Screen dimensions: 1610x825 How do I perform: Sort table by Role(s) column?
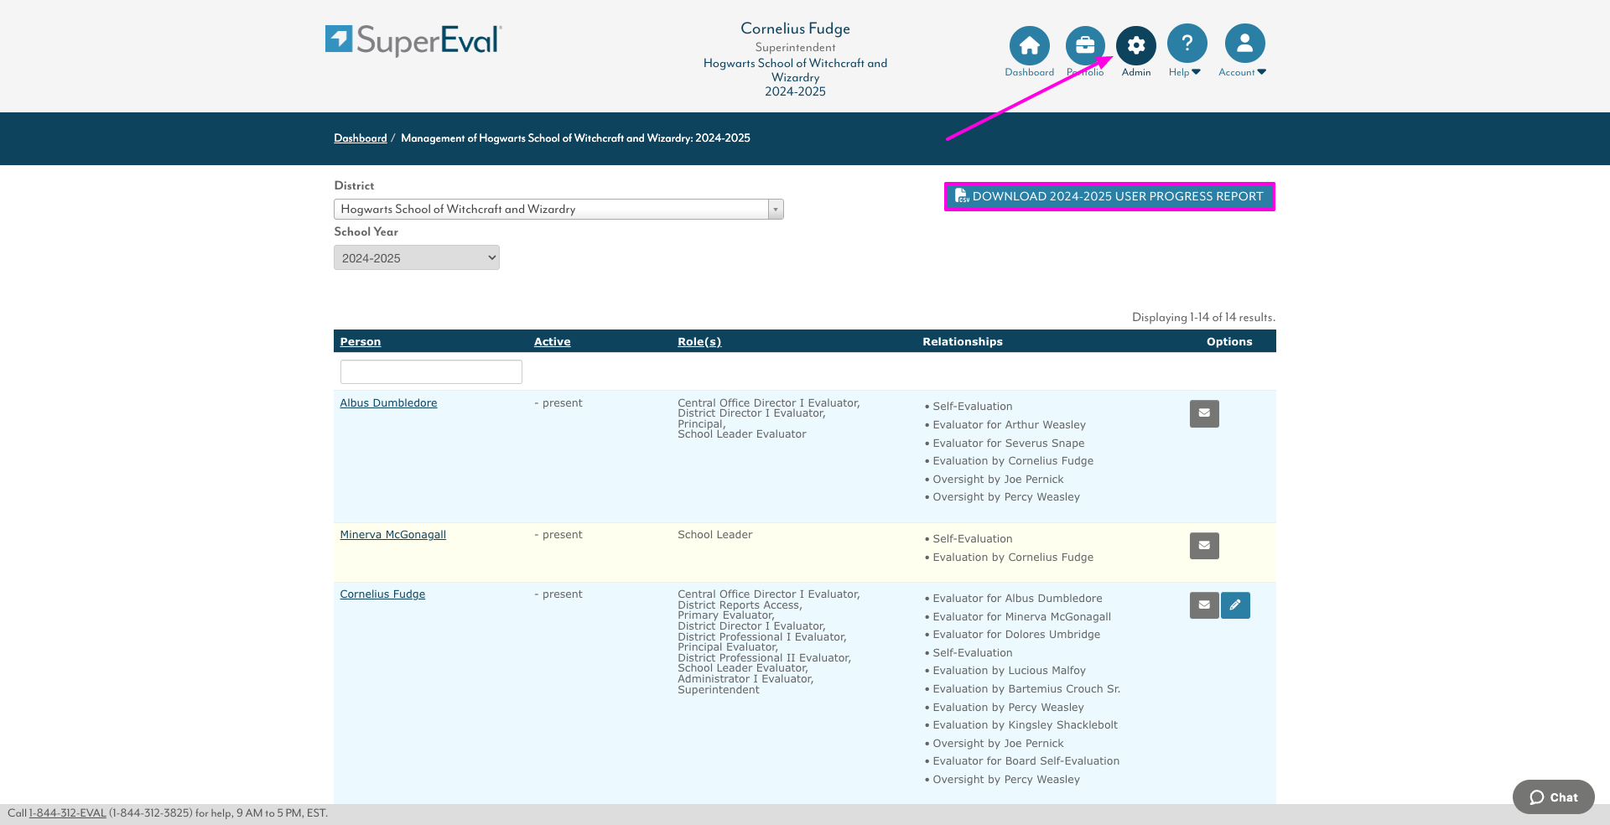tap(699, 341)
